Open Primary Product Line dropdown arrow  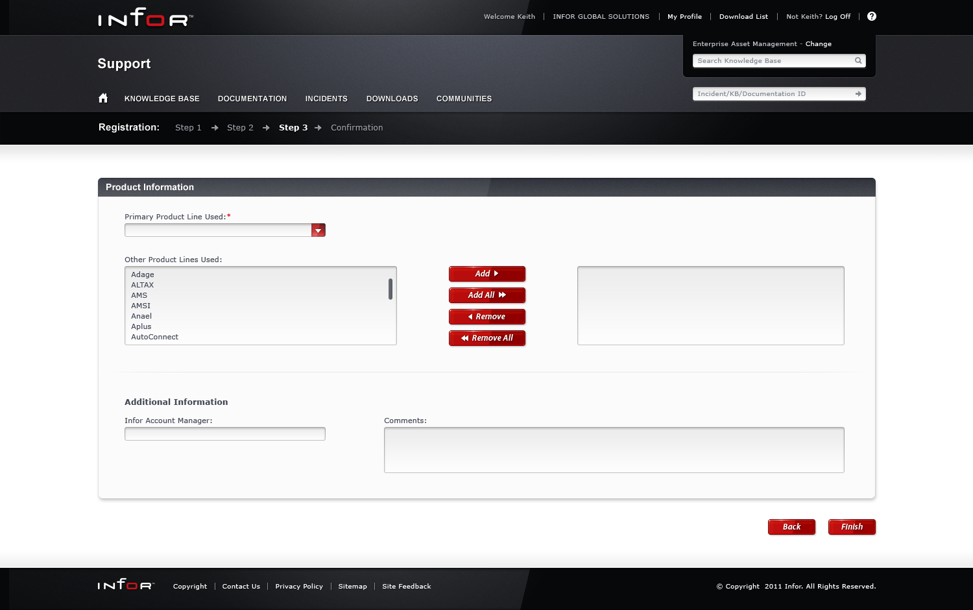coord(318,230)
